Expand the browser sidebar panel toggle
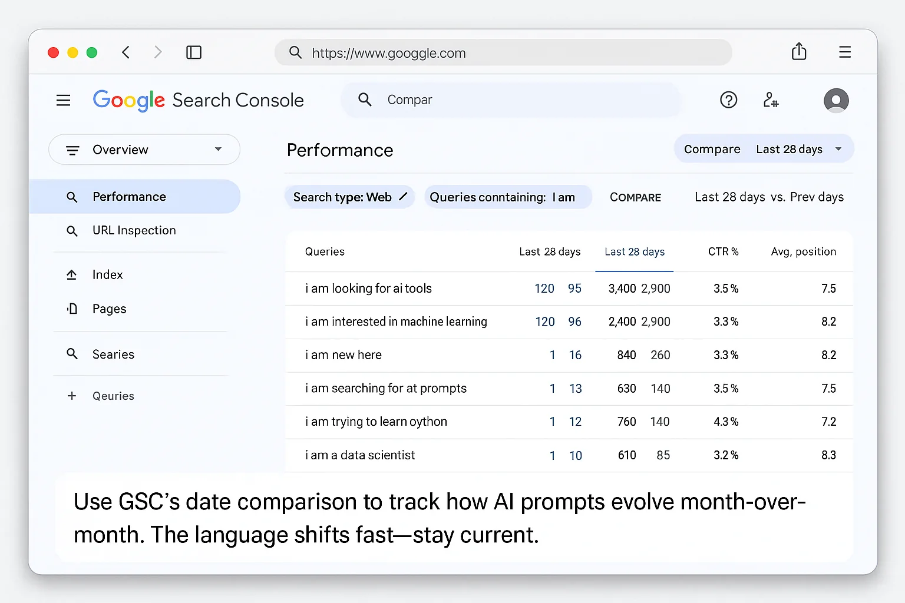 pyautogui.click(x=194, y=52)
